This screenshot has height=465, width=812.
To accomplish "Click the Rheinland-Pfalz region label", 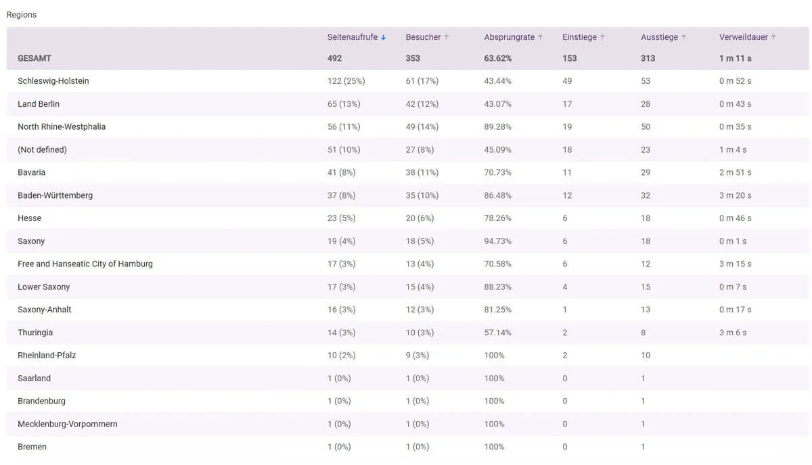I will coord(47,356).
